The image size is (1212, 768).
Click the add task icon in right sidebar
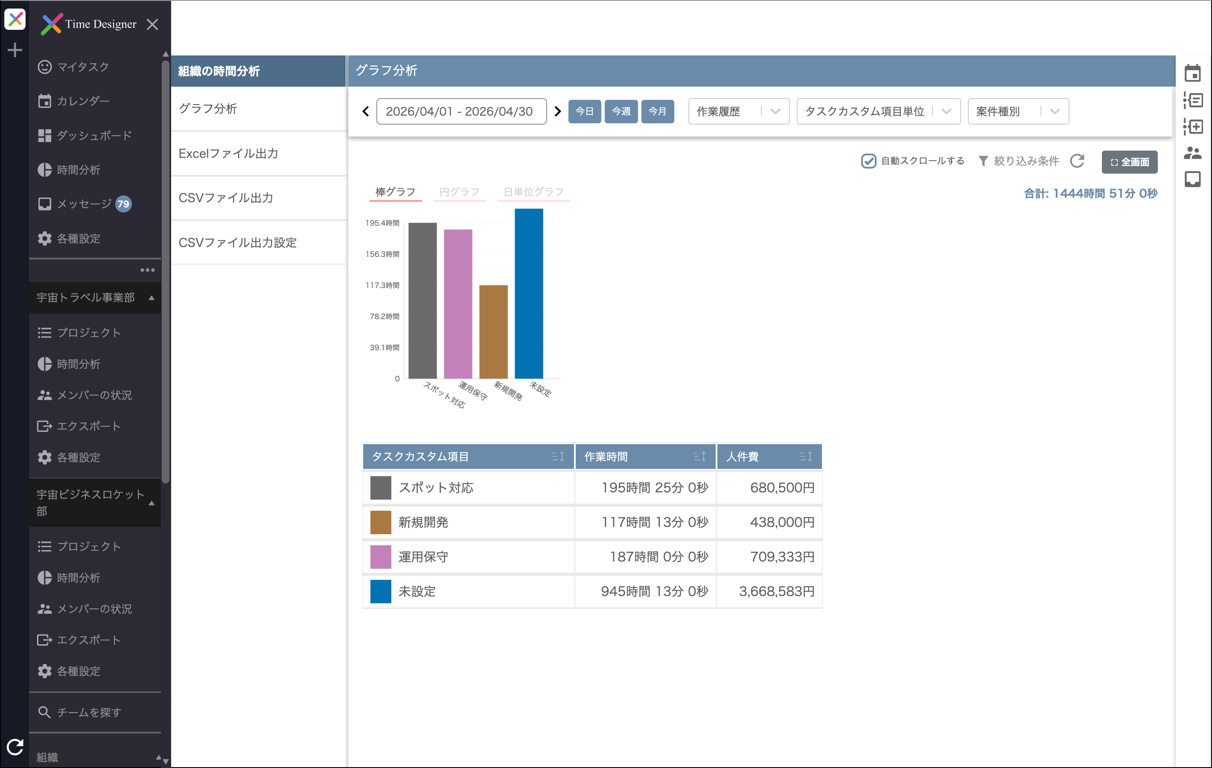(1192, 126)
